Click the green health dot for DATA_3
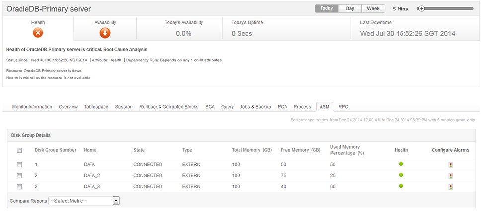The image size is (481, 216). click(x=401, y=186)
